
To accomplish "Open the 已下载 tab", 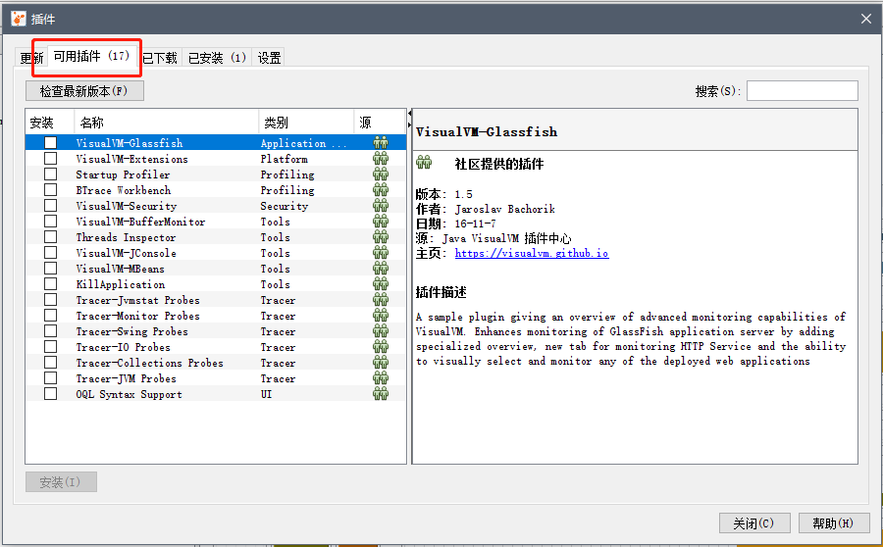I will 160,58.
